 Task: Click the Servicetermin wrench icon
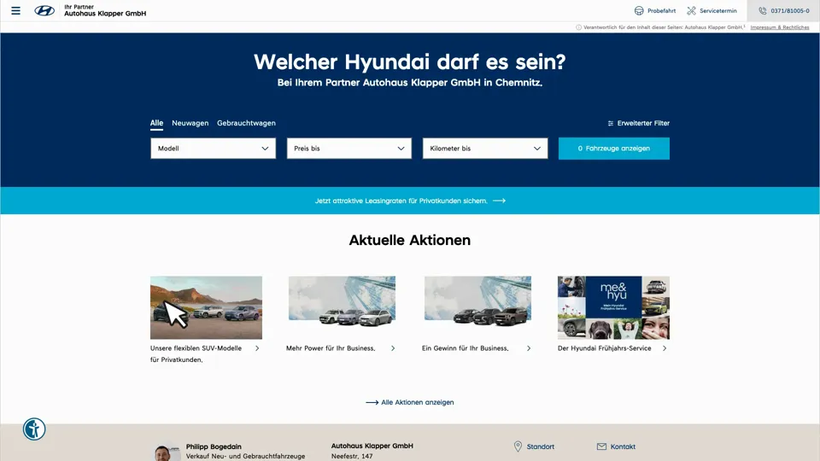click(691, 10)
